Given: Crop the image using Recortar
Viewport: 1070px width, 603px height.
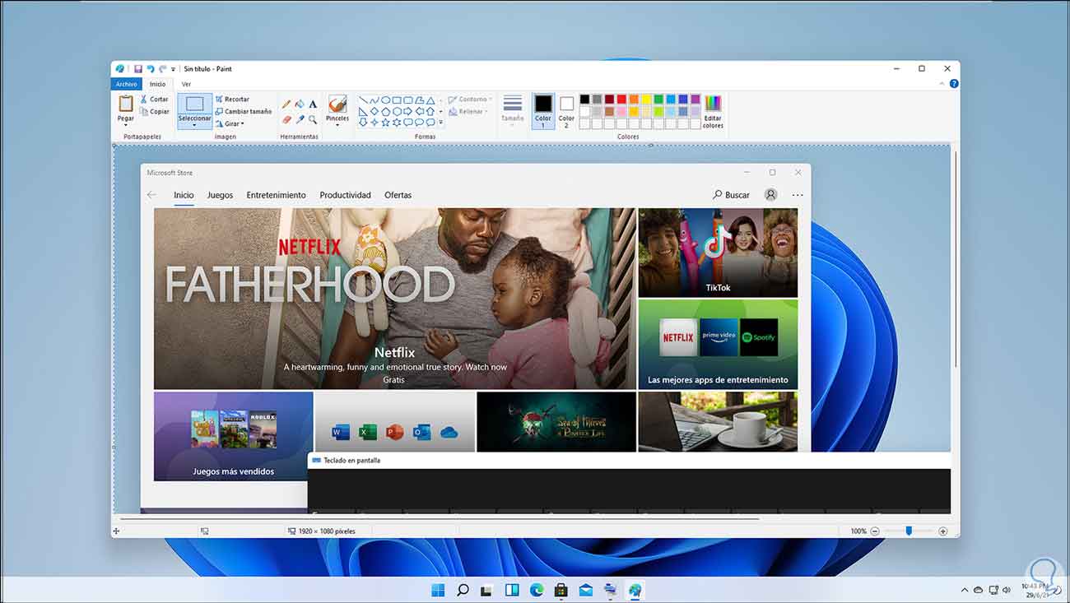Looking at the screenshot, I should 232,100.
